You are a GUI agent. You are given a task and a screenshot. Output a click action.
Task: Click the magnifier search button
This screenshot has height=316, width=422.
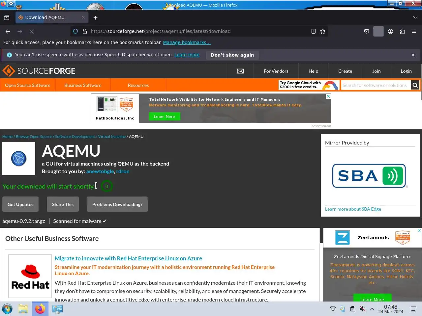coord(415,85)
